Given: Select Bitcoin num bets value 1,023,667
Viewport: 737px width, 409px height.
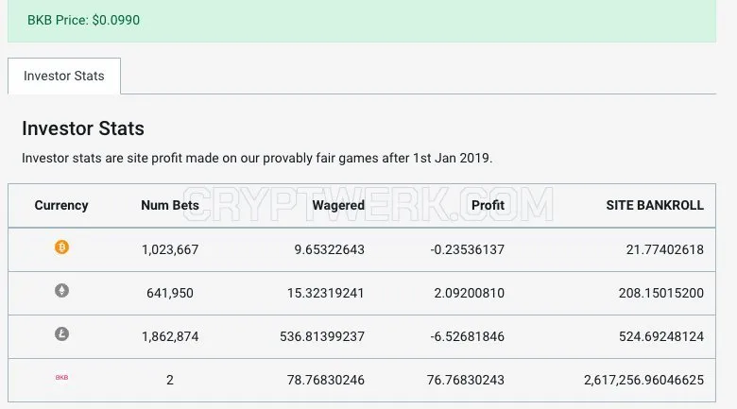Looking at the screenshot, I should (170, 249).
